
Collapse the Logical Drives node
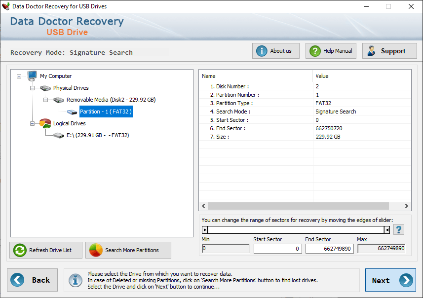click(32, 124)
